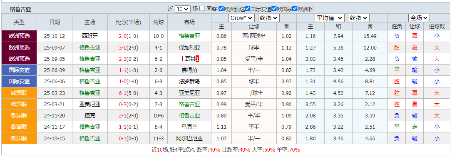Click the date 25-06-06
The height and width of the screenshot is (157, 452).
(x=55, y=82)
